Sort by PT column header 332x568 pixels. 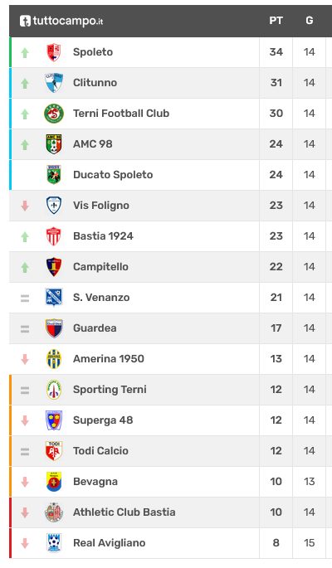276,21
